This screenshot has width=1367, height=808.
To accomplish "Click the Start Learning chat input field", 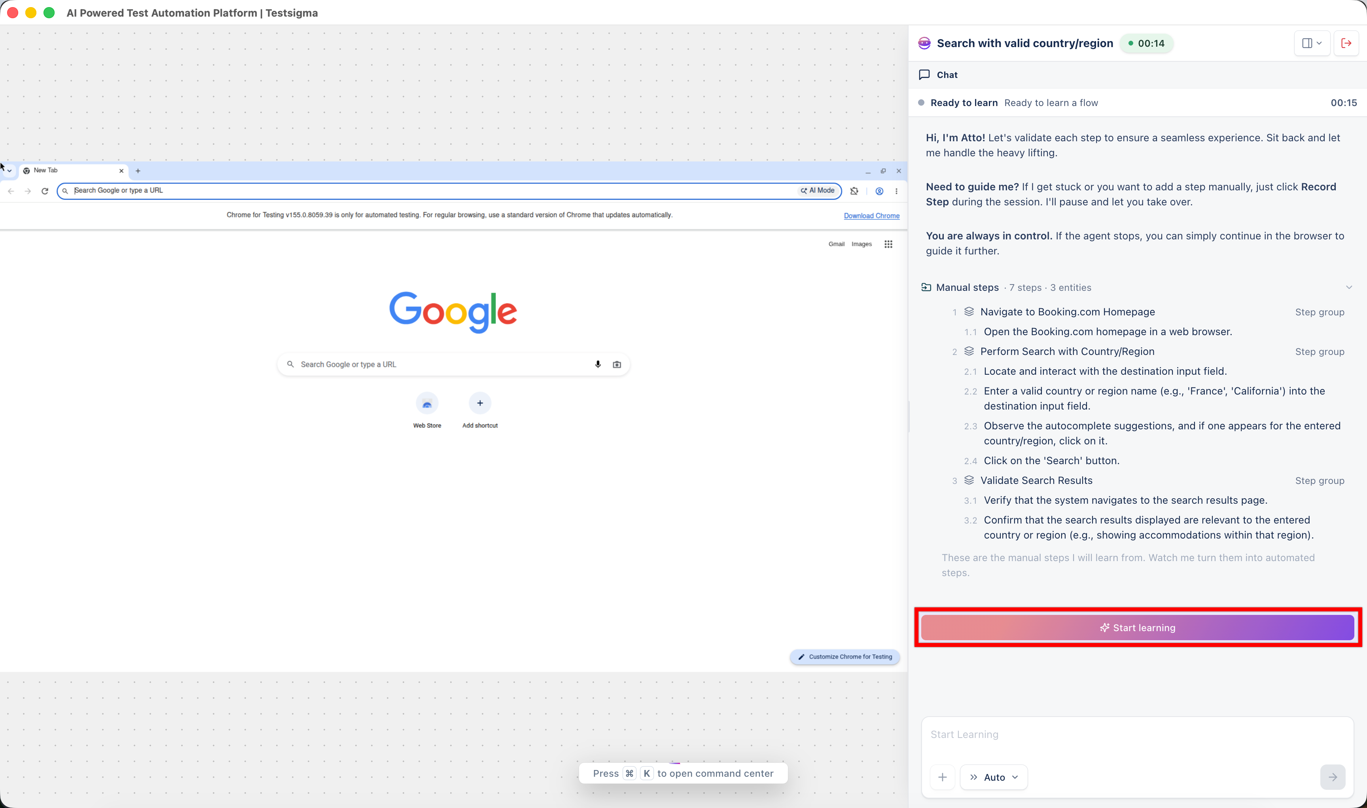I will [1137, 735].
